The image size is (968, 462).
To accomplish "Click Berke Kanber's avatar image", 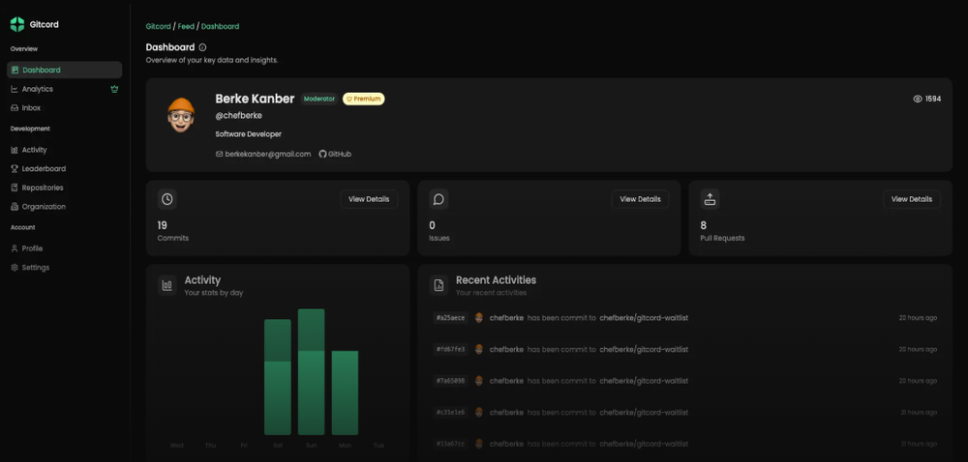I will point(181,115).
